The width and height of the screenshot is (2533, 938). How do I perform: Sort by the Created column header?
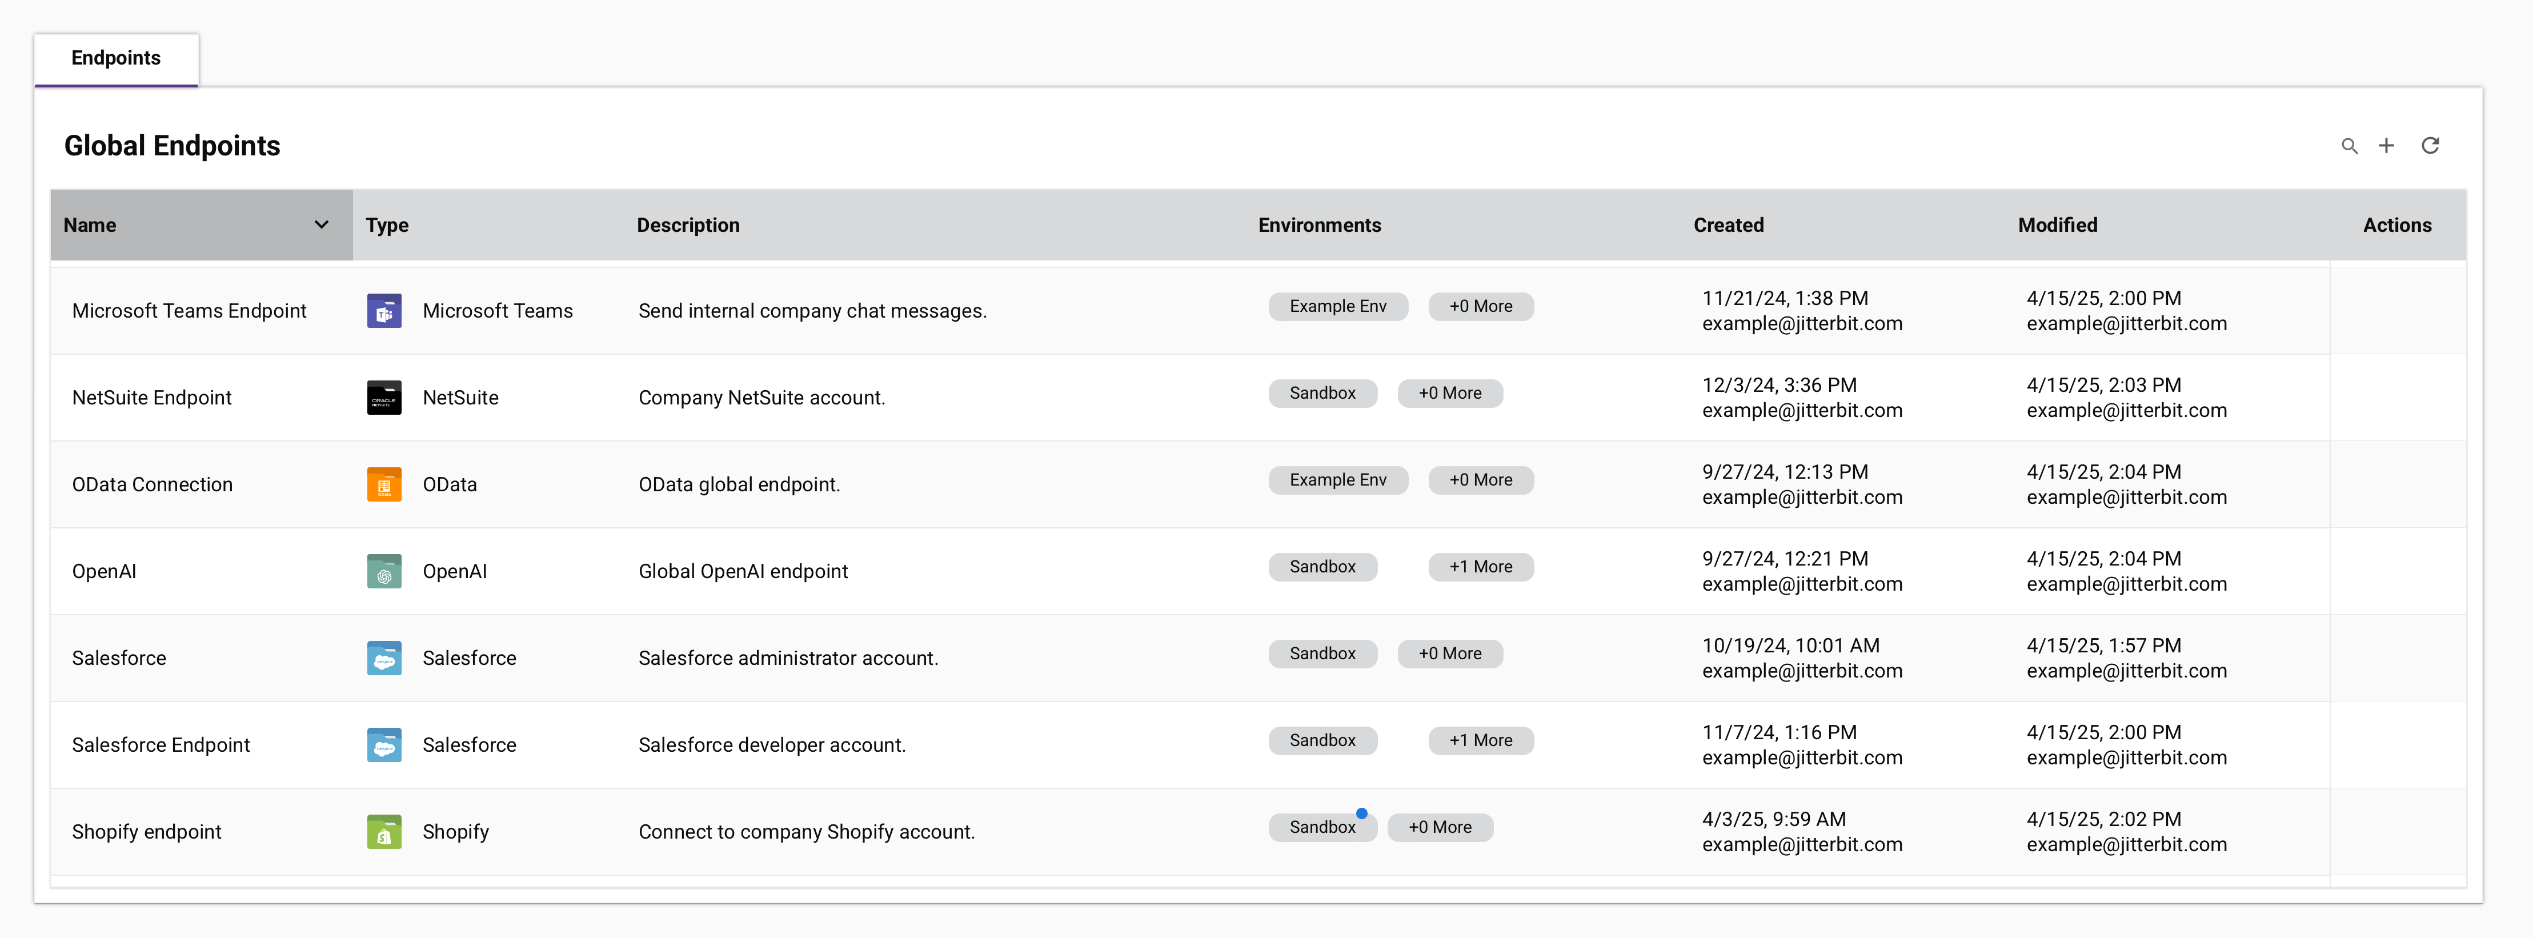(x=1728, y=225)
